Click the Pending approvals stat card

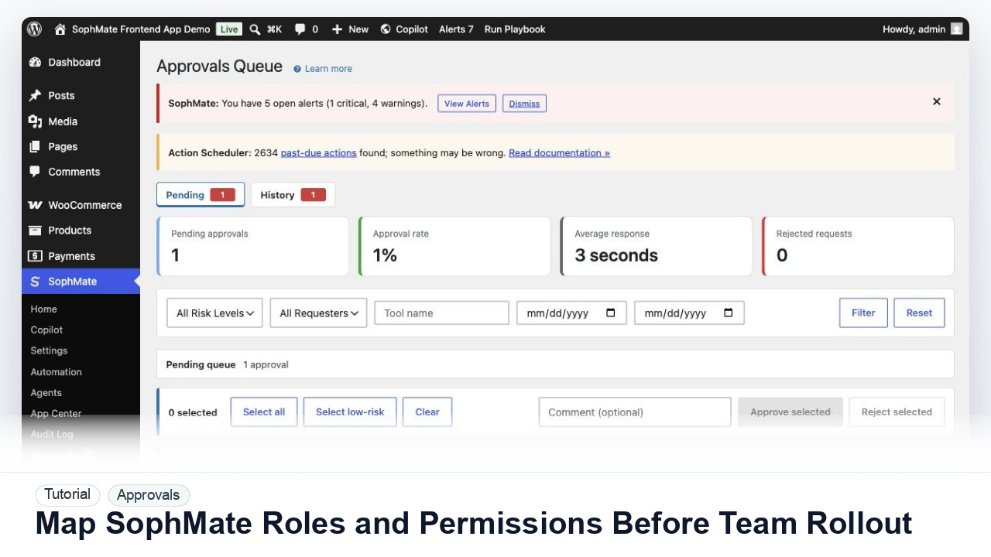(x=252, y=246)
